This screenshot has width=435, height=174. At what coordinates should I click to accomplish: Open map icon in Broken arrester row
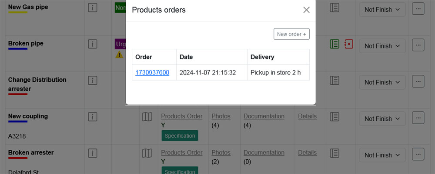tap(147, 153)
